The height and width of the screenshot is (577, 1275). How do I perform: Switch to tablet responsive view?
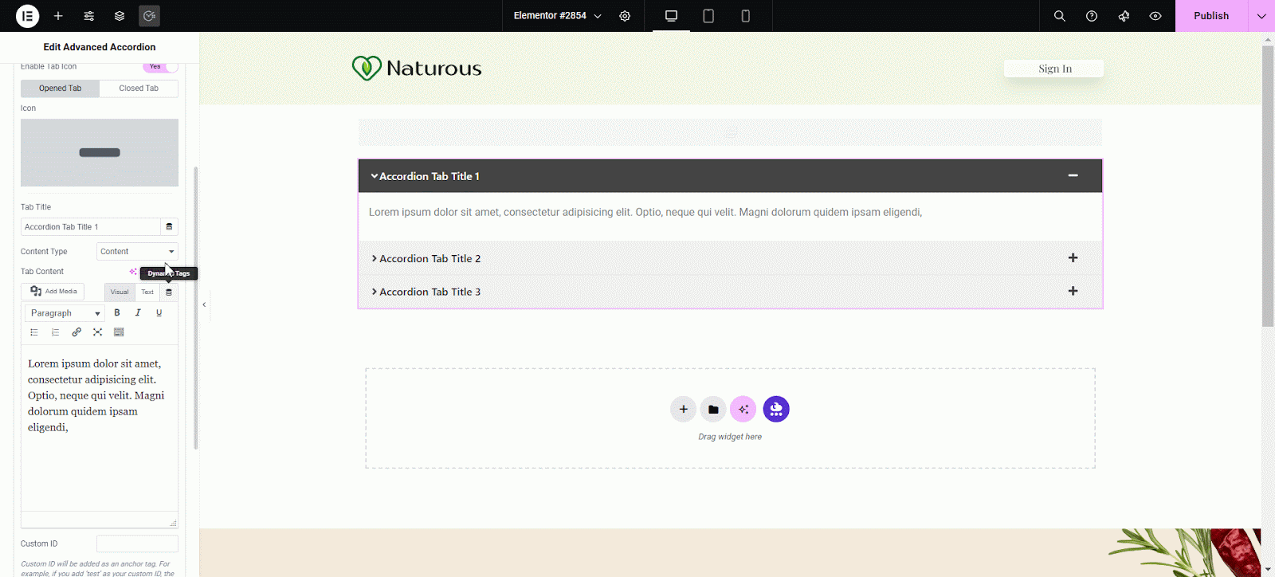tap(708, 16)
